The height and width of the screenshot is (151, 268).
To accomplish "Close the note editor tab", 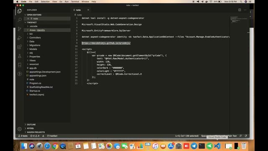I will [88, 10].
